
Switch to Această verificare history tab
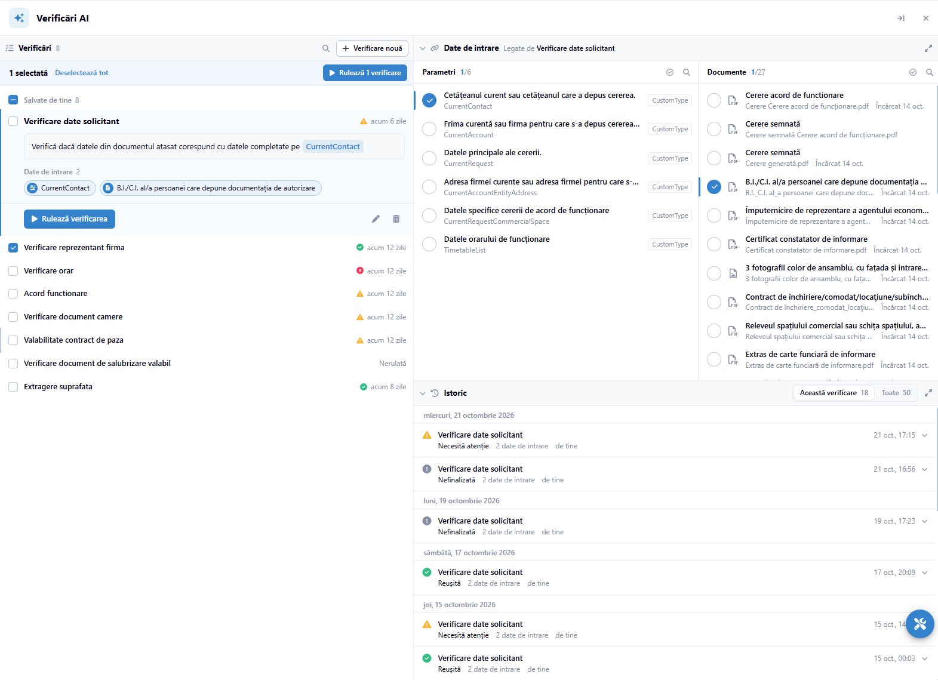[834, 393]
